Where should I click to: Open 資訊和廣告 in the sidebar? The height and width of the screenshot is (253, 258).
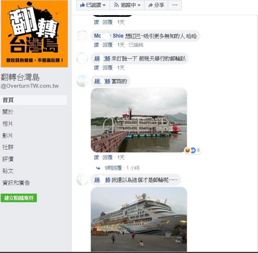coord(16,183)
